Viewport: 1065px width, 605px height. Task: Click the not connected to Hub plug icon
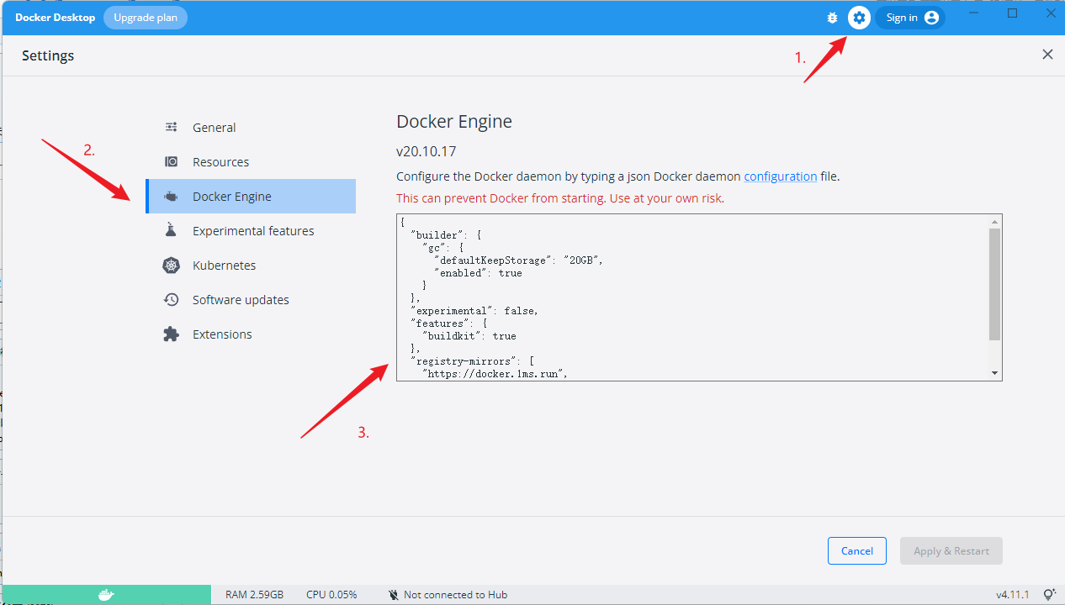point(393,595)
